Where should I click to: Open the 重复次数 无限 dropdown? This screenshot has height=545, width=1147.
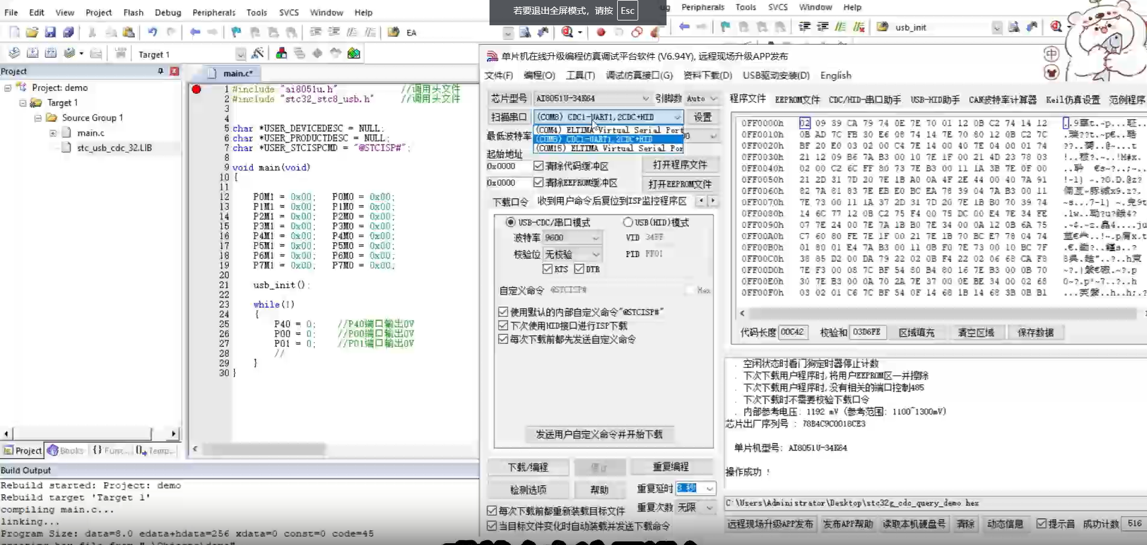coord(695,508)
